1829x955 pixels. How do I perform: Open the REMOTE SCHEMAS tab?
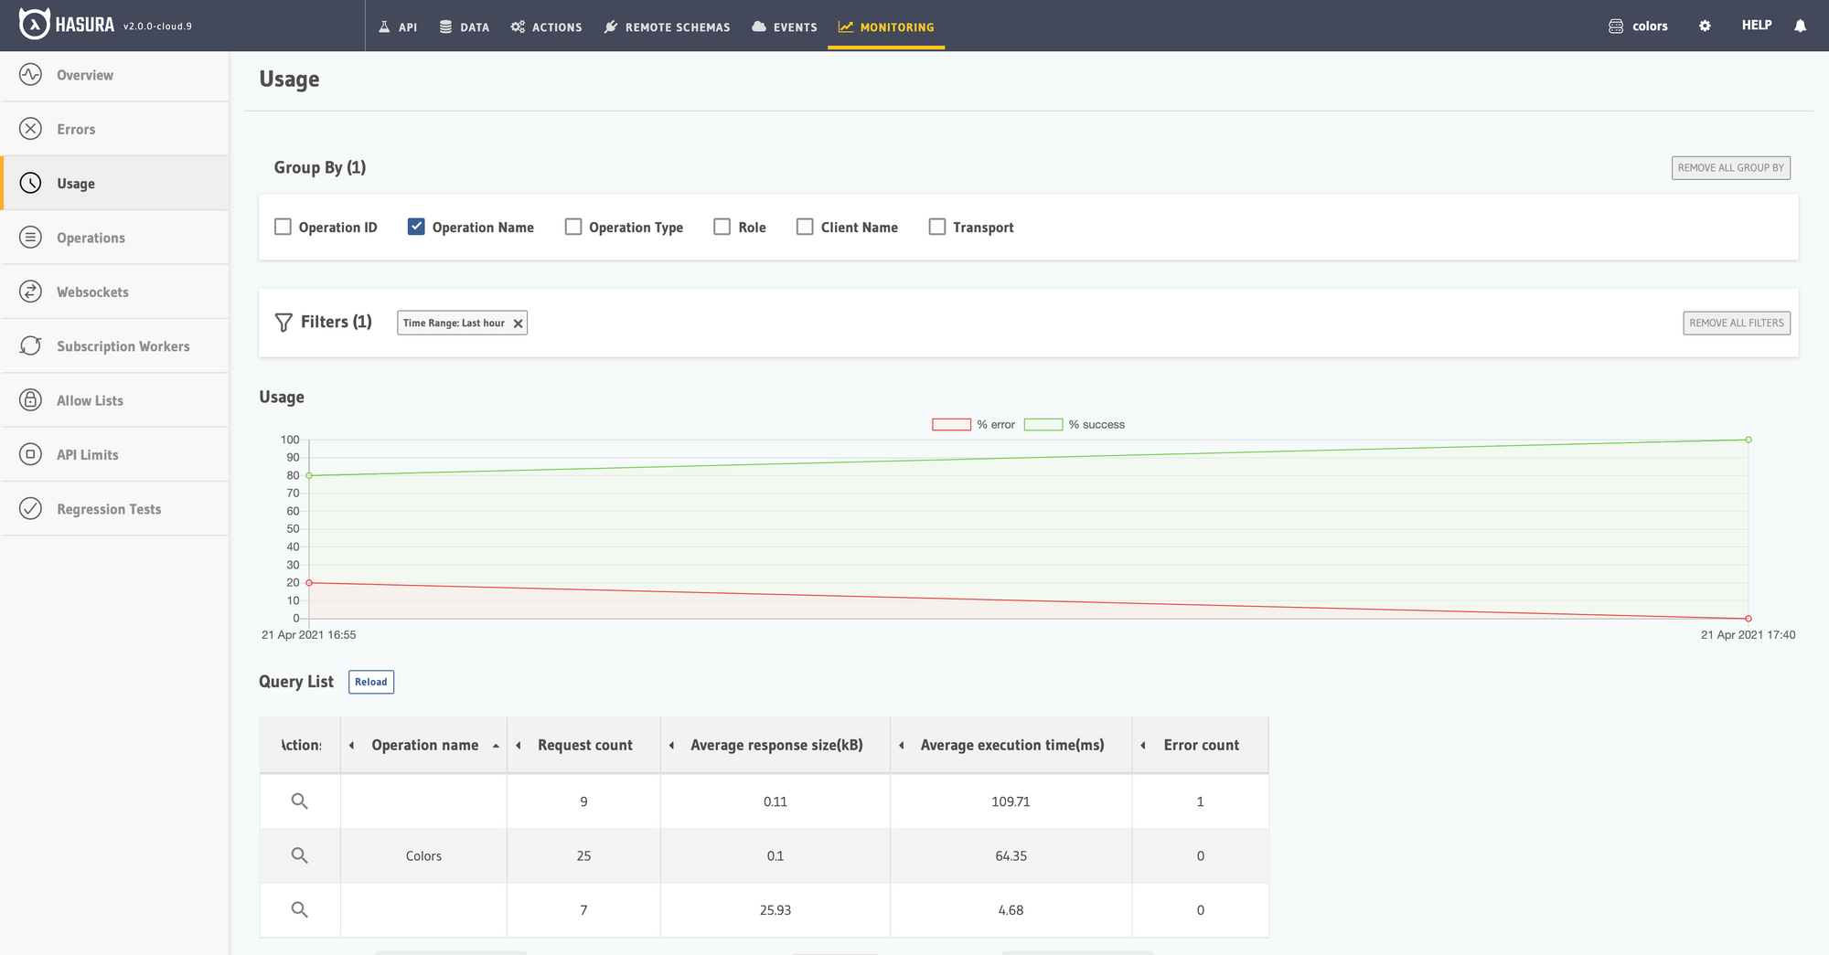667,27
